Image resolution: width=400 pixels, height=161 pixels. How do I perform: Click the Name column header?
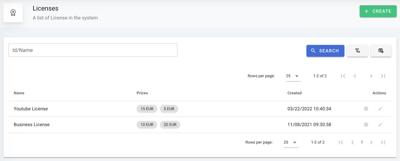coord(19,93)
